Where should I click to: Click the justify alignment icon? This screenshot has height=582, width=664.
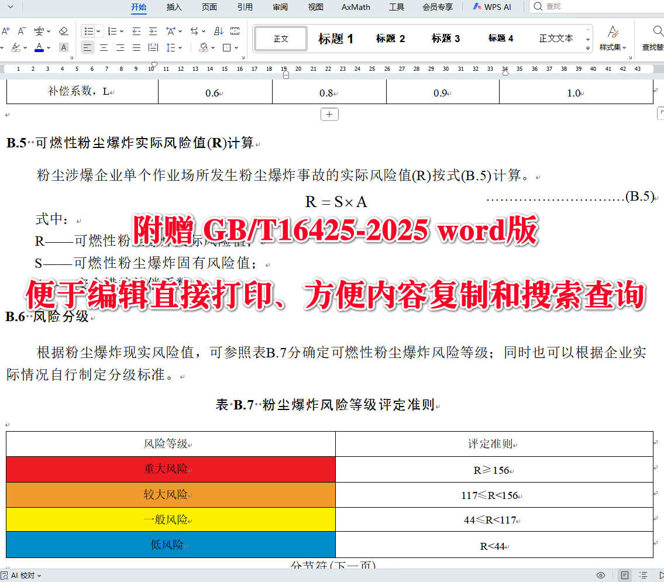pos(137,47)
